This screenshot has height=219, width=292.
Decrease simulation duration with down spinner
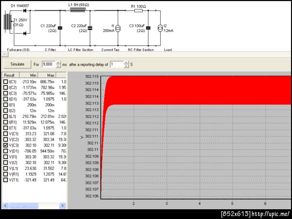[58, 66]
